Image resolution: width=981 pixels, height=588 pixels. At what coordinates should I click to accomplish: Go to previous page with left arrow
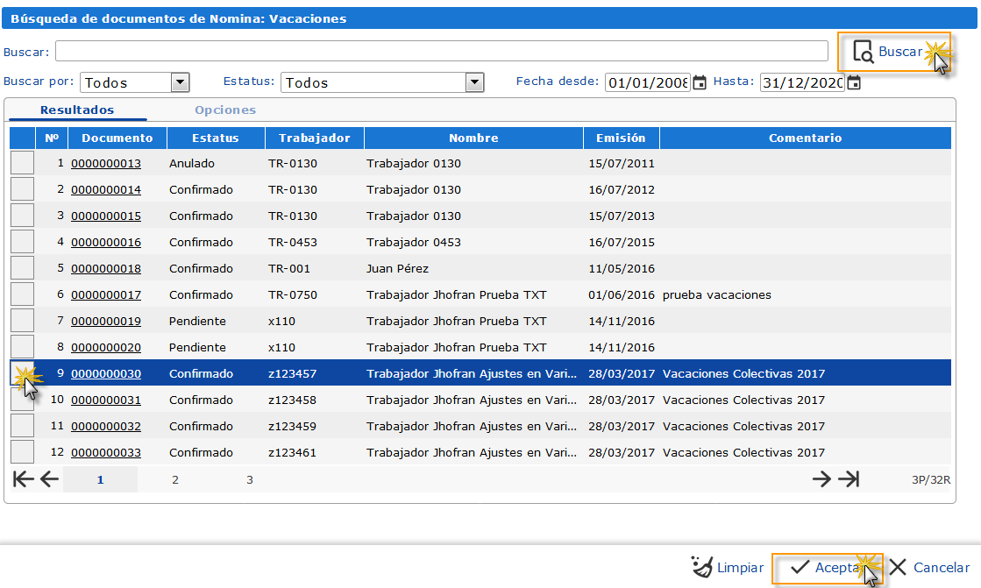click(49, 478)
